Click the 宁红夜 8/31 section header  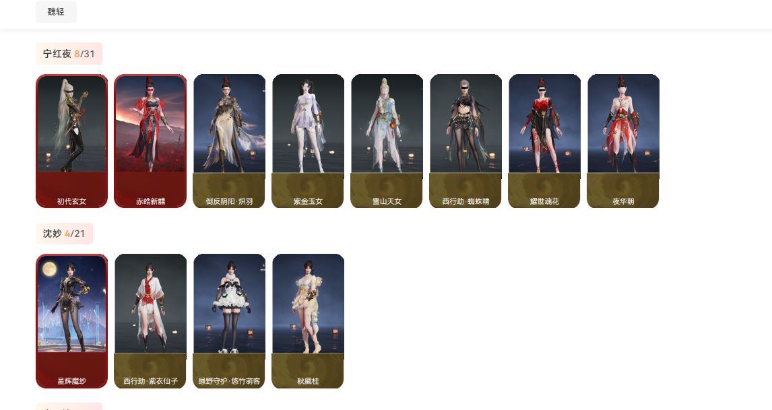click(x=69, y=54)
